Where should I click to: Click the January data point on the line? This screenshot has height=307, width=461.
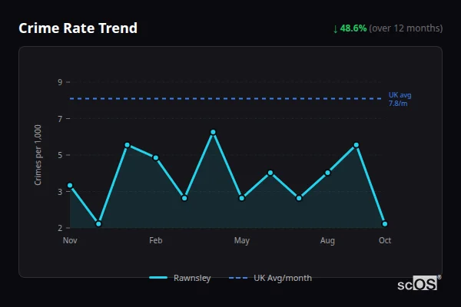(x=128, y=145)
